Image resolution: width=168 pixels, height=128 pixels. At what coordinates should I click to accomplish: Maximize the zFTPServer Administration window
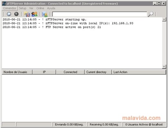click(159, 4)
